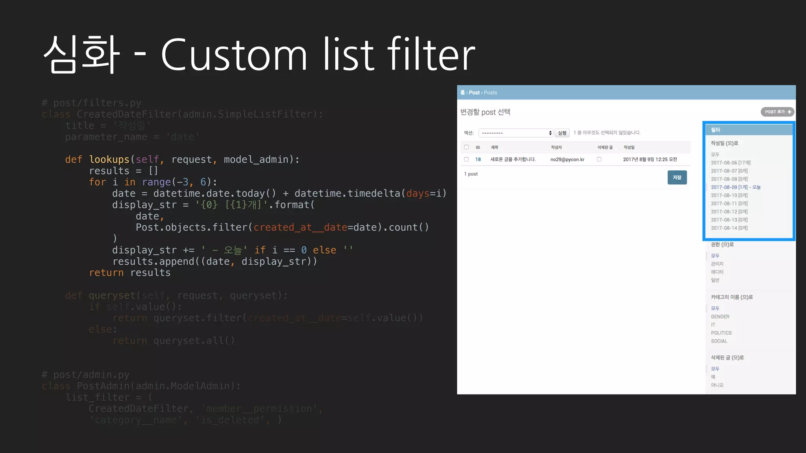The image size is (806, 453).
Task: Filter deleted posts by 아니오
Action: [x=717, y=385]
